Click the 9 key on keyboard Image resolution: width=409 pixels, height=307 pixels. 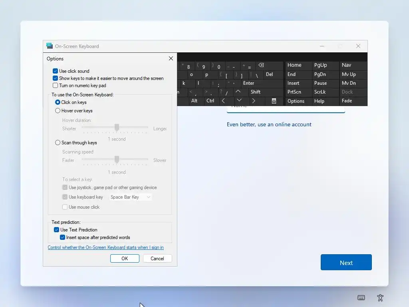point(203,66)
